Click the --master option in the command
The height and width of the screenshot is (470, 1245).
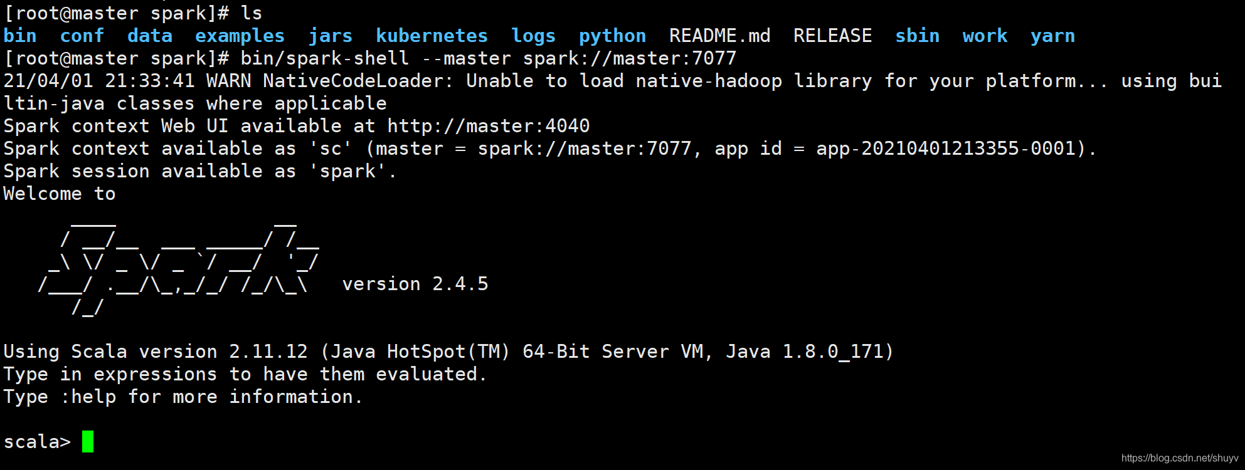pyautogui.click(x=466, y=58)
